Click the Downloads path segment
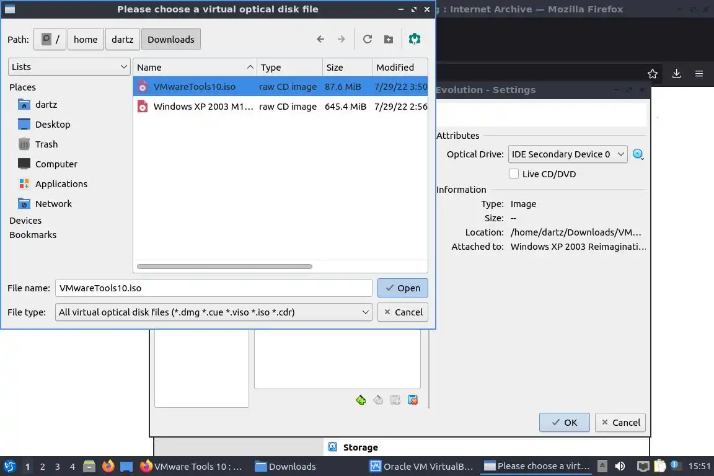714x476 pixels. point(171,40)
